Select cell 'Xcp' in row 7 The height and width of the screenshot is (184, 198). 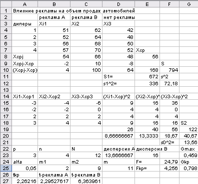point(147,50)
